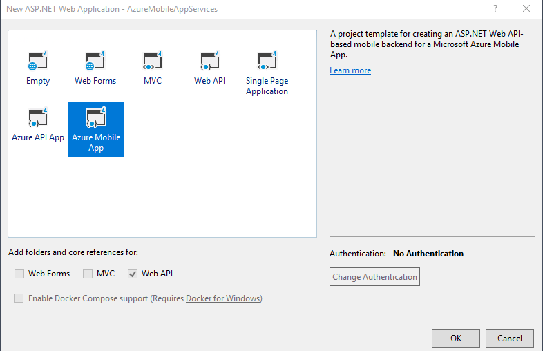Select the Empty project template icon

coord(38,61)
